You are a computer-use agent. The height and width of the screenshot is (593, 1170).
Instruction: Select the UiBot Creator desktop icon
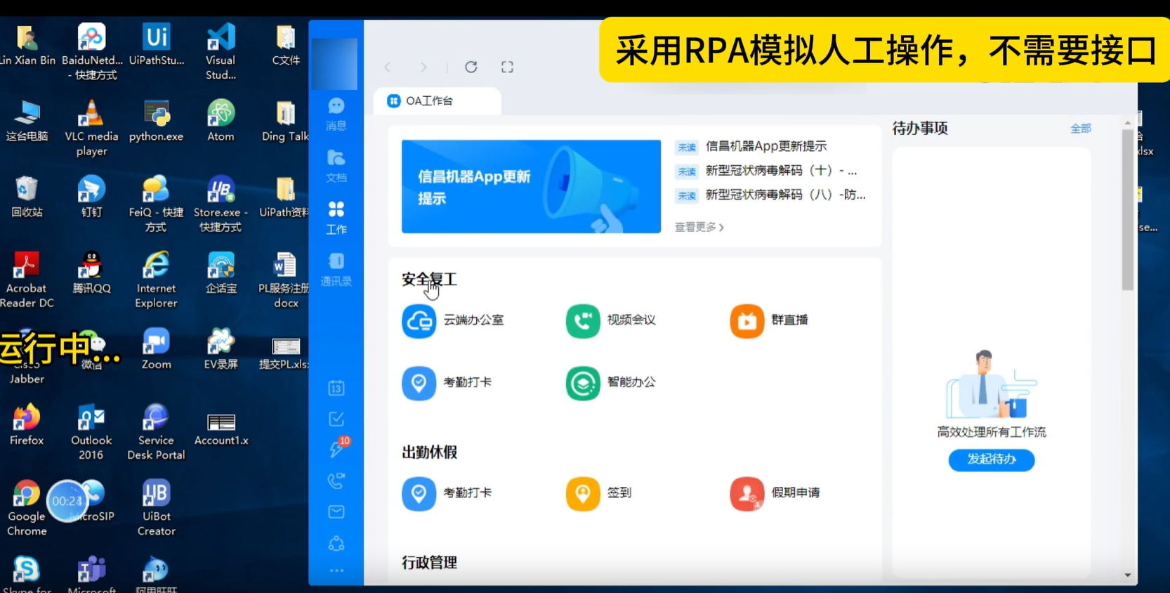pyautogui.click(x=156, y=507)
